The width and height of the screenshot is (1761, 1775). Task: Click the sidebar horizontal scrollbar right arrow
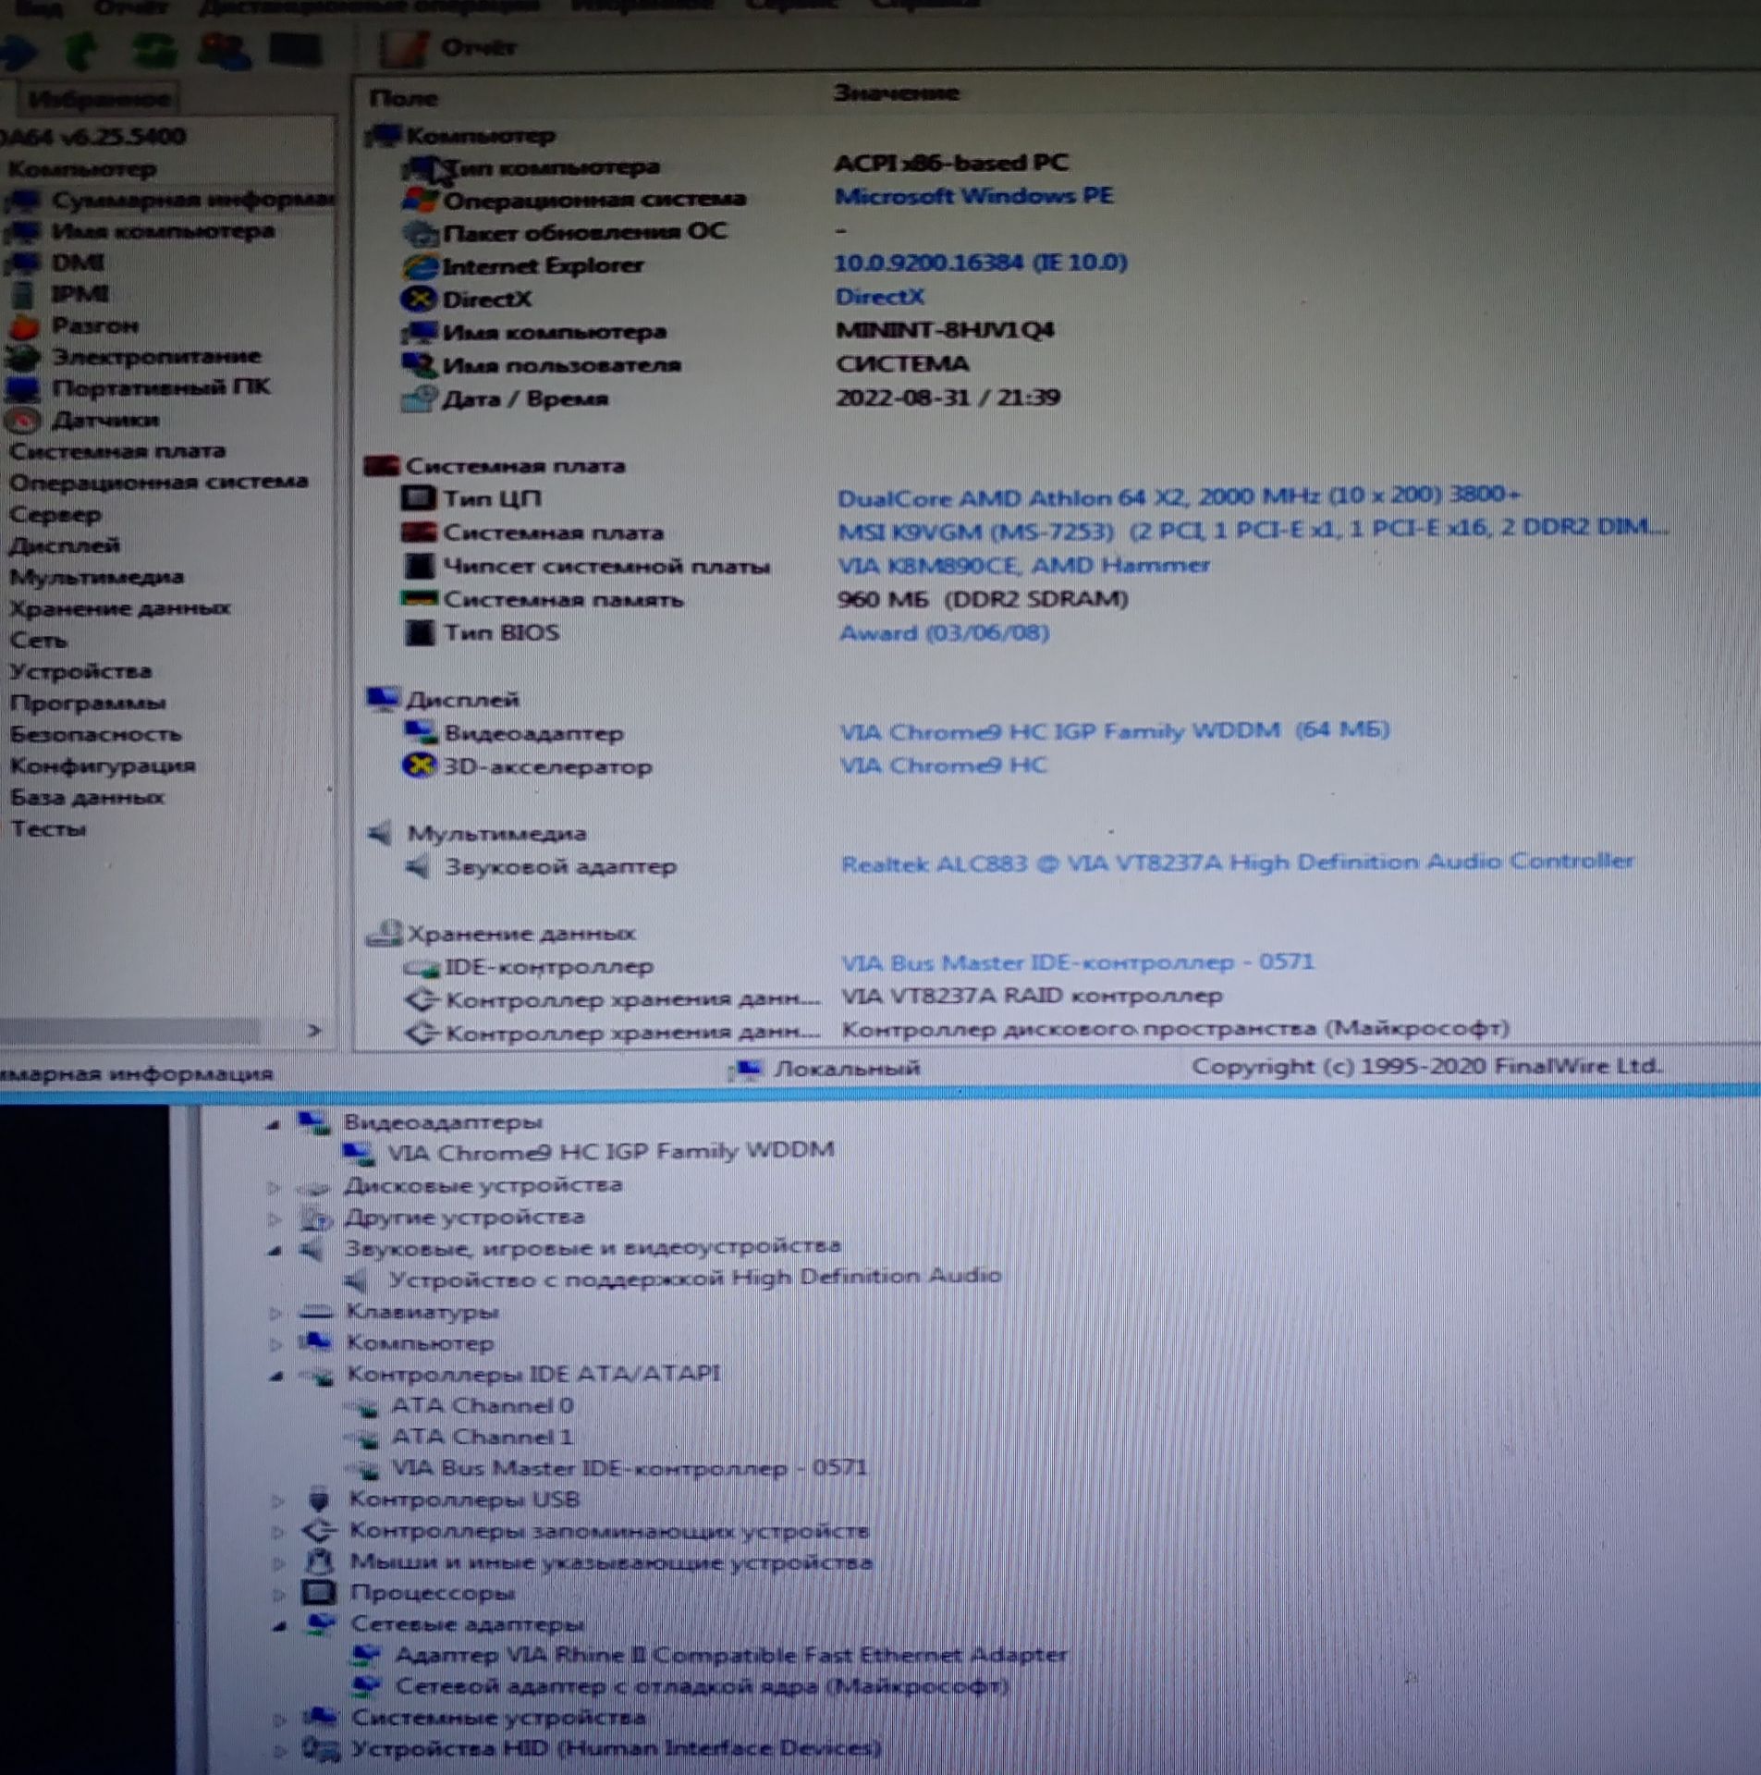(314, 1030)
